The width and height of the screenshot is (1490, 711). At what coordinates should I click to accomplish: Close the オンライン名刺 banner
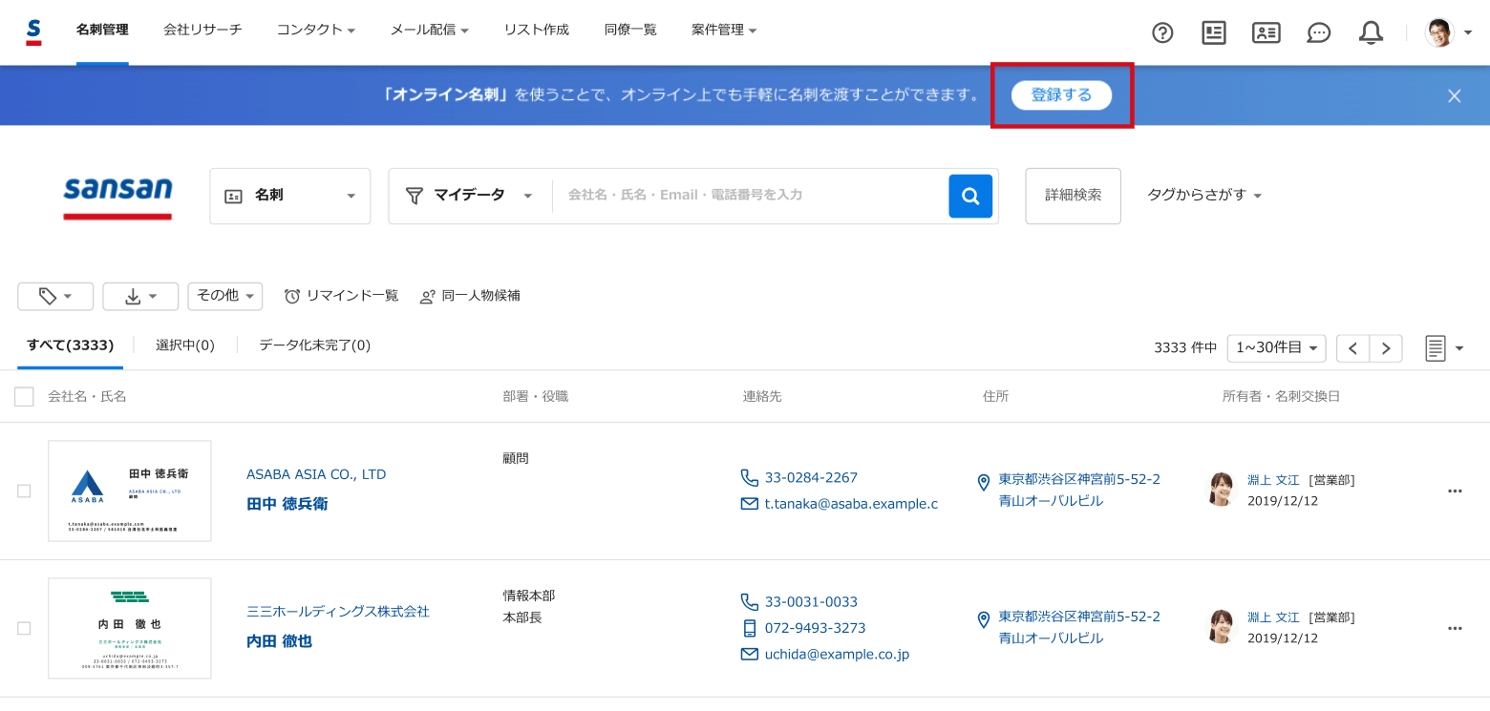(1455, 95)
